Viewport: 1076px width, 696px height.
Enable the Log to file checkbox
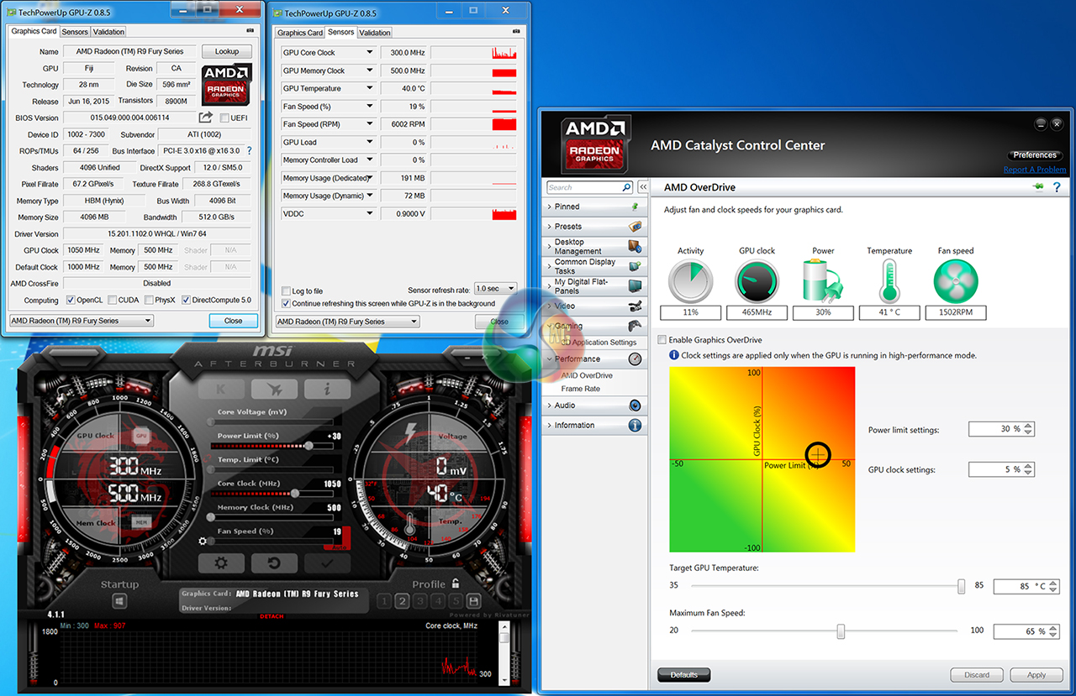(286, 291)
